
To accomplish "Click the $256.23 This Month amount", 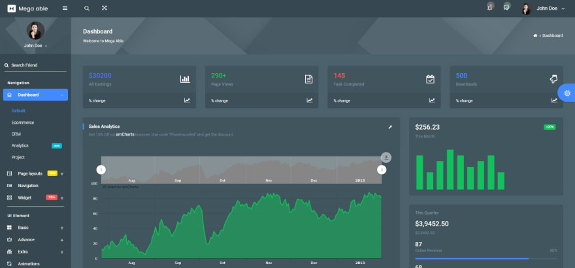I will (x=427, y=127).
